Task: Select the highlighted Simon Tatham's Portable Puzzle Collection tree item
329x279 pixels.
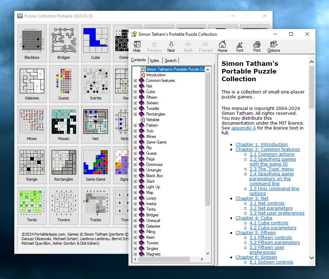Action: click(175, 69)
